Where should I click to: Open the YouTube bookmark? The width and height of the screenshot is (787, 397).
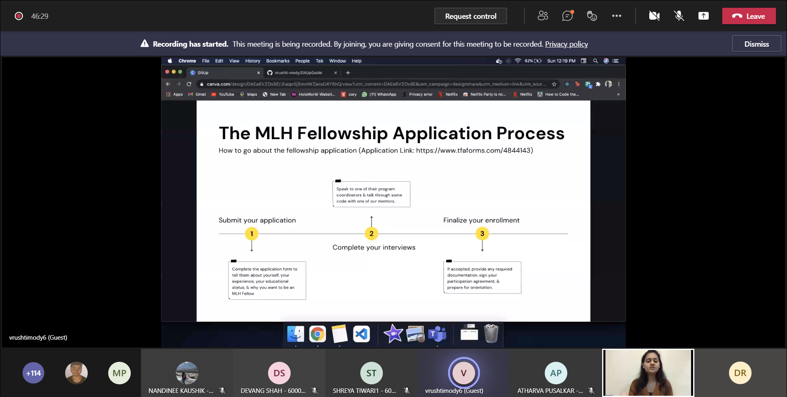[223, 94]
